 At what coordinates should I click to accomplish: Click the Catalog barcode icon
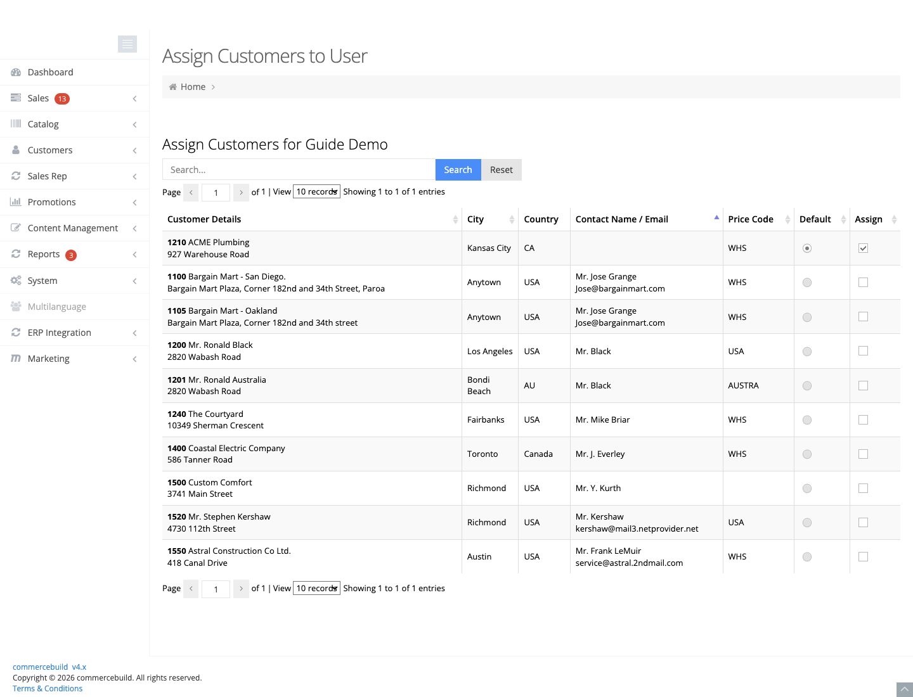click(16, 124)
